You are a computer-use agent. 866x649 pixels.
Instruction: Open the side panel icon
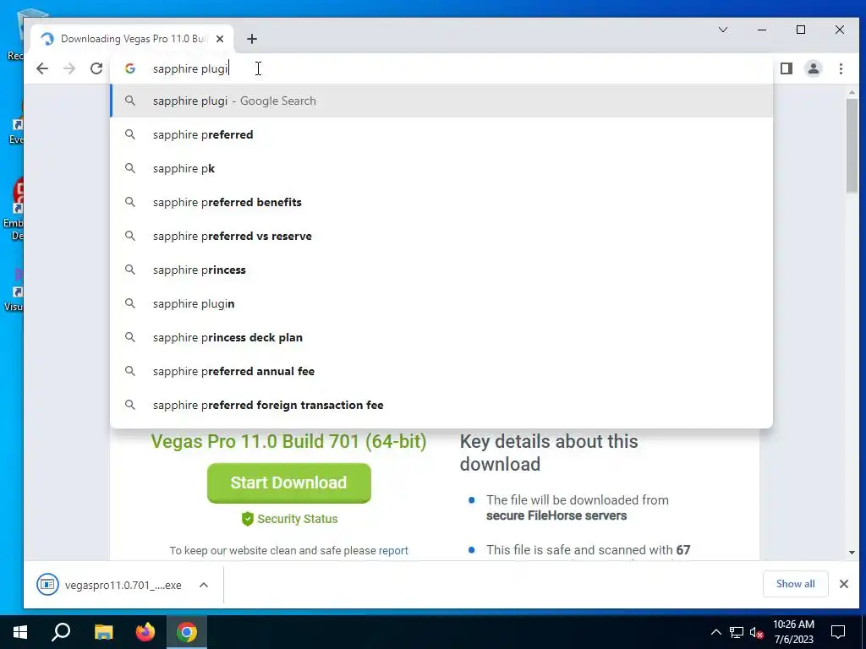click(786, 68)
